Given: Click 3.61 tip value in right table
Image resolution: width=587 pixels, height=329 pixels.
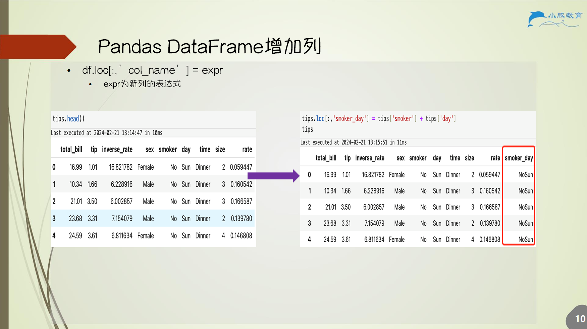Looking at the screenshot, I should (x=346, y=239).
